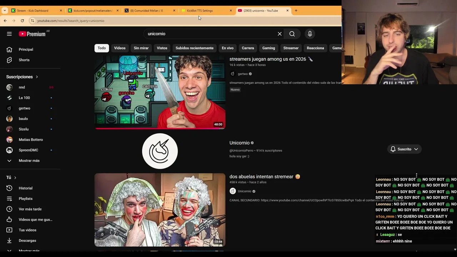457x257 pixels.
Task: Select the Sin mirar filter chip
Action: coord(141,48)
